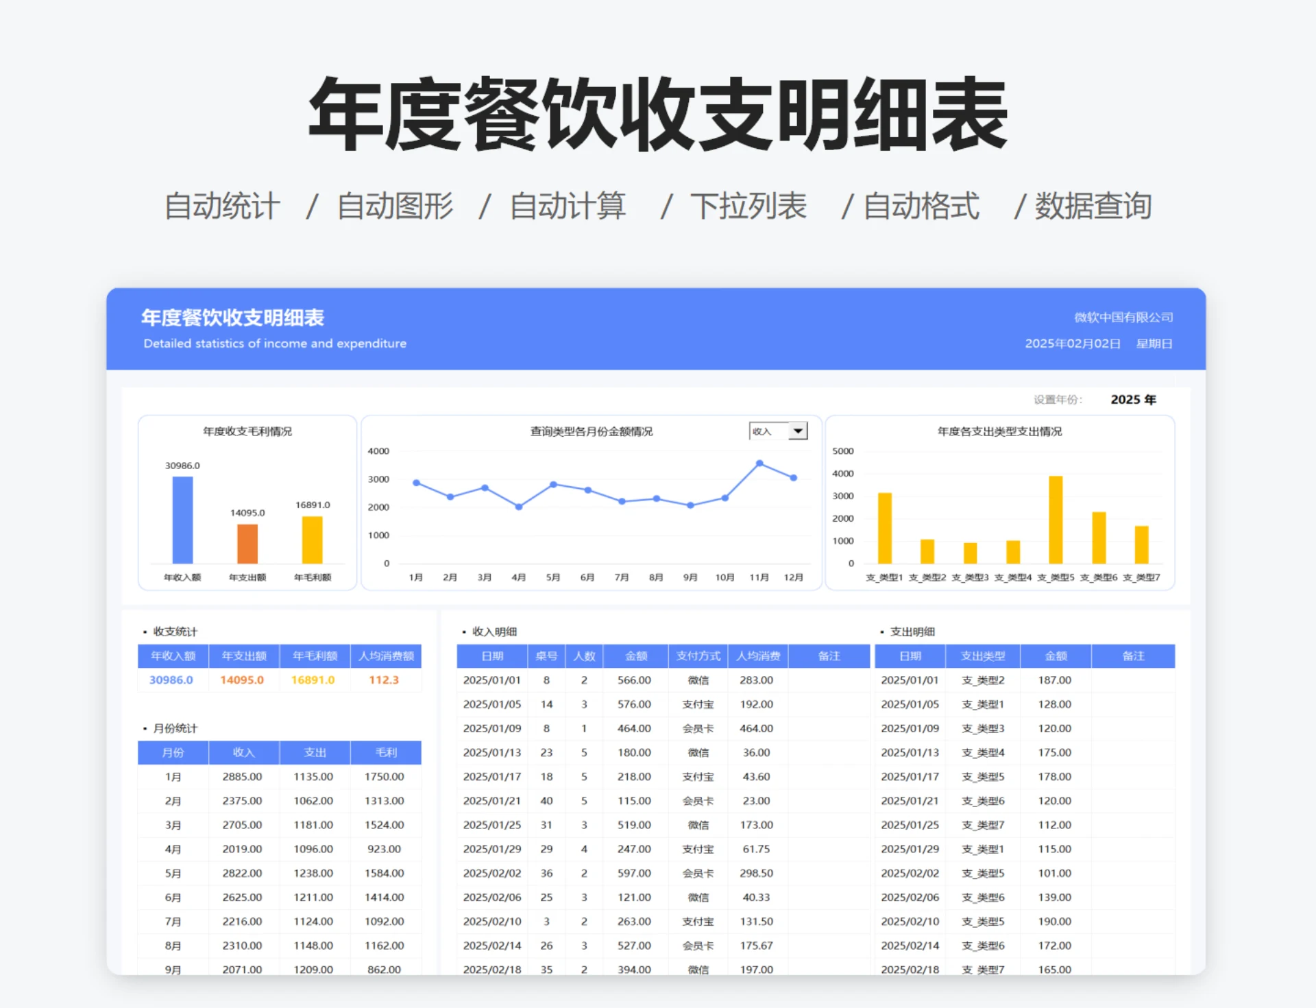Select the 年收入额 value 30986.0

172,680
